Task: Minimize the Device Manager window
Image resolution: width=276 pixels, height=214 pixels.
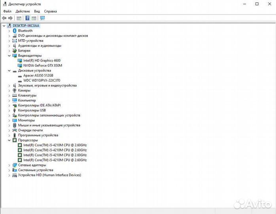Action: [x=244, y=4]
